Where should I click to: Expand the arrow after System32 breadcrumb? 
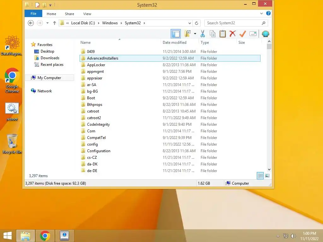pos(144,23)
